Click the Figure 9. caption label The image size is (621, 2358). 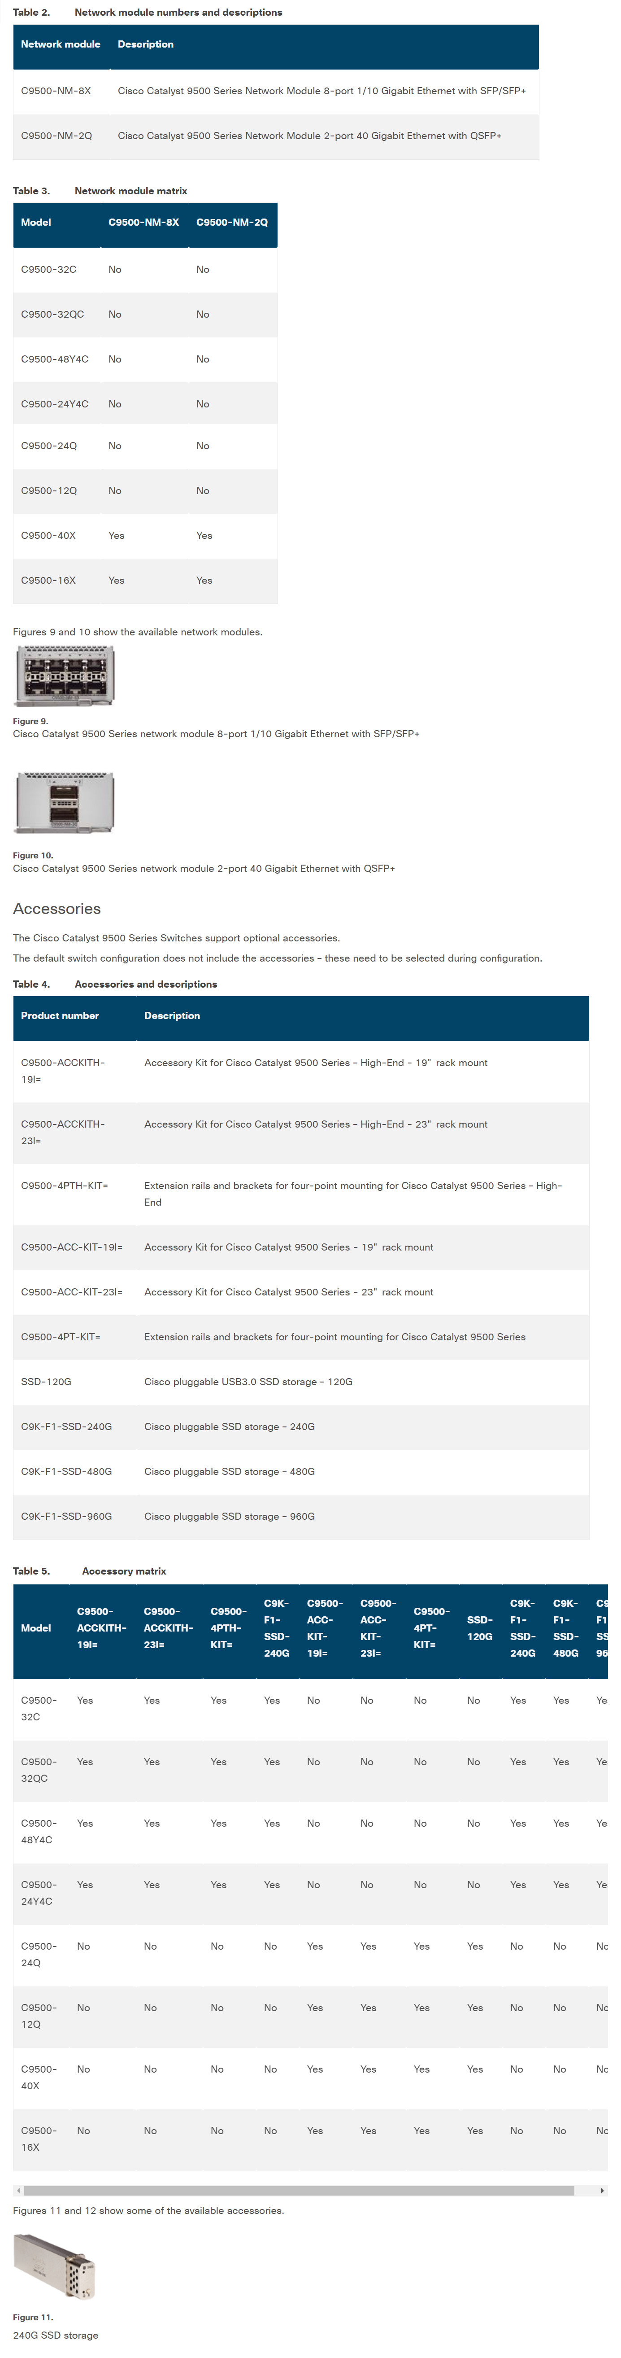[30, 722]
